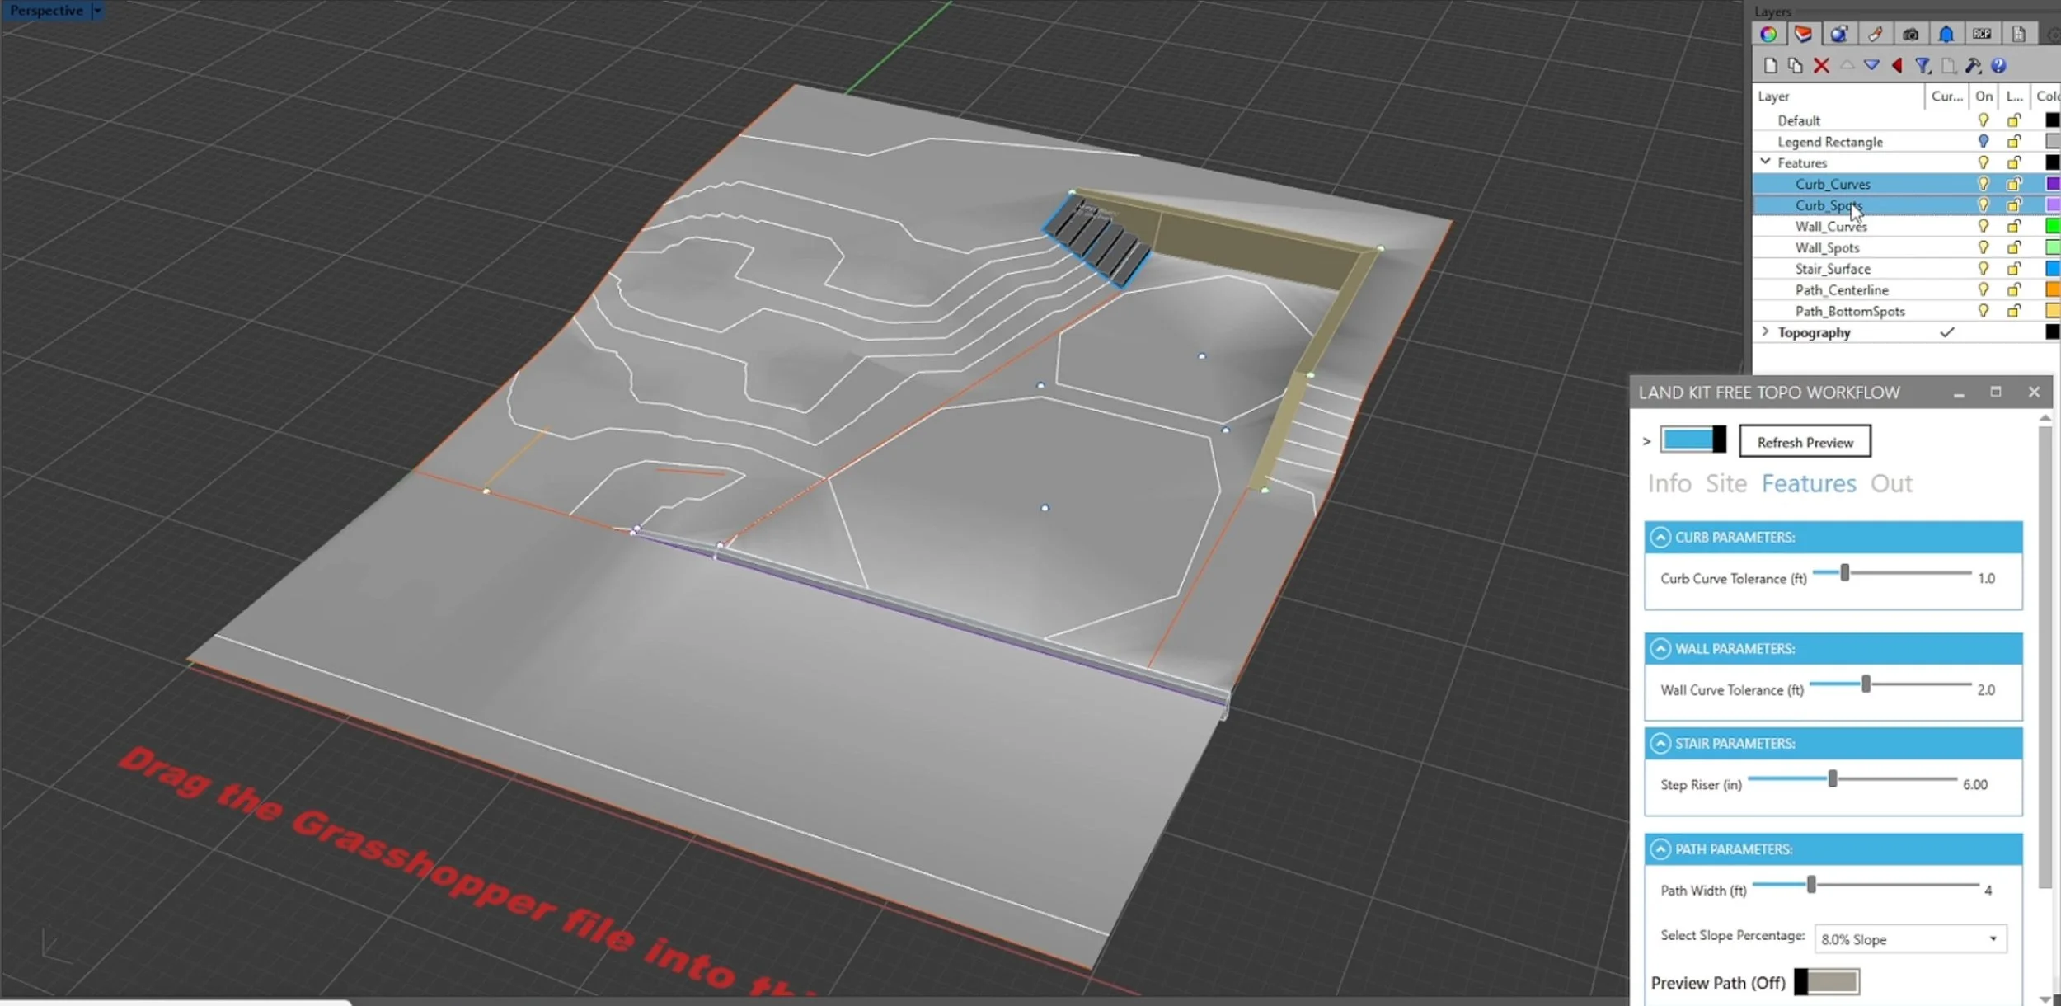The height and width of the screenshot is (1006, 2061).
Task: Select the Path_BottomSpots layer
Action: pyautogui.click(x=1850, y=311)
